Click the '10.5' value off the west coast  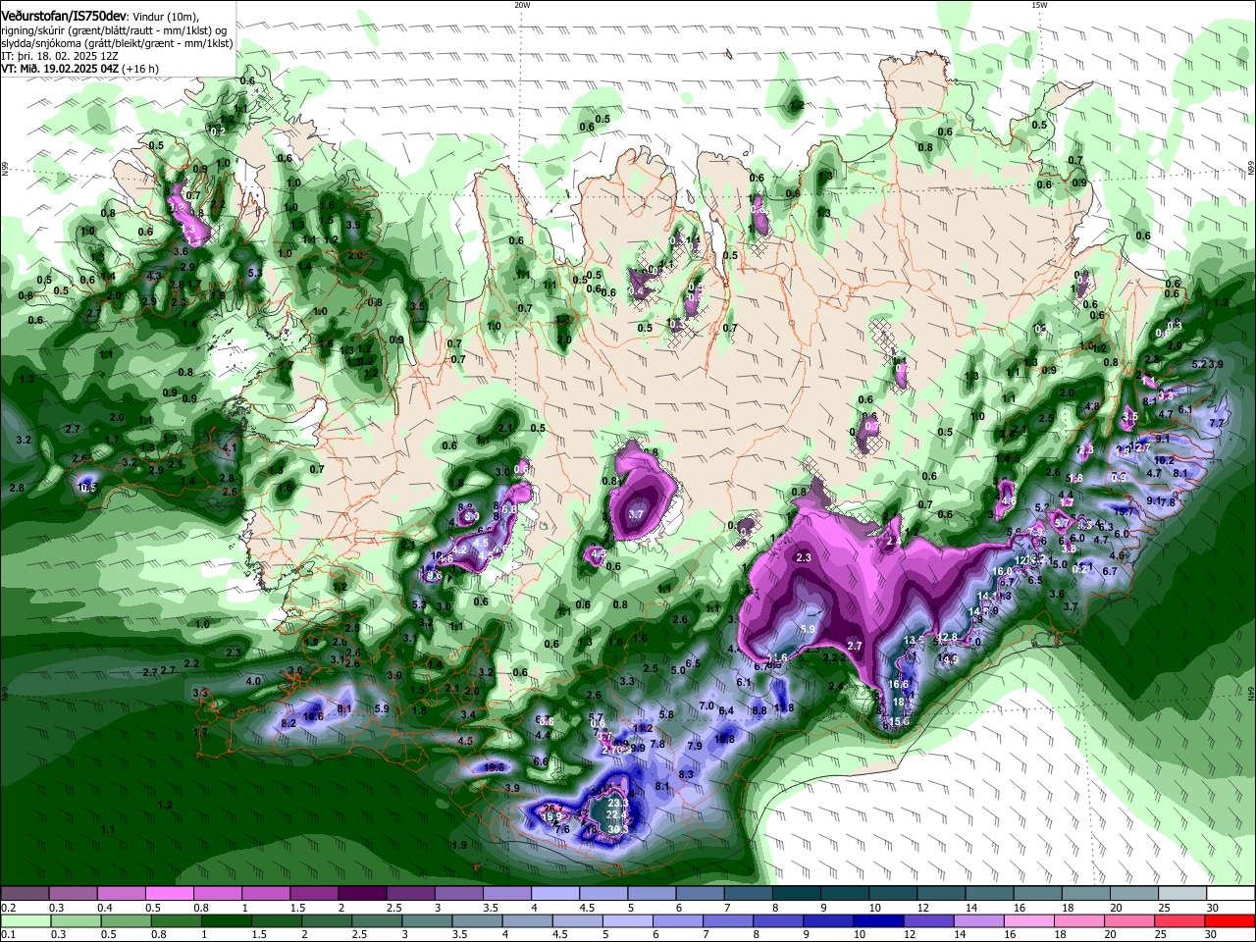pyautogui.click(x=87, y=488)
